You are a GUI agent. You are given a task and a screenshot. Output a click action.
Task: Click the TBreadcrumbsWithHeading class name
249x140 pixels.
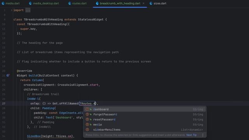[x=43, y=19]
